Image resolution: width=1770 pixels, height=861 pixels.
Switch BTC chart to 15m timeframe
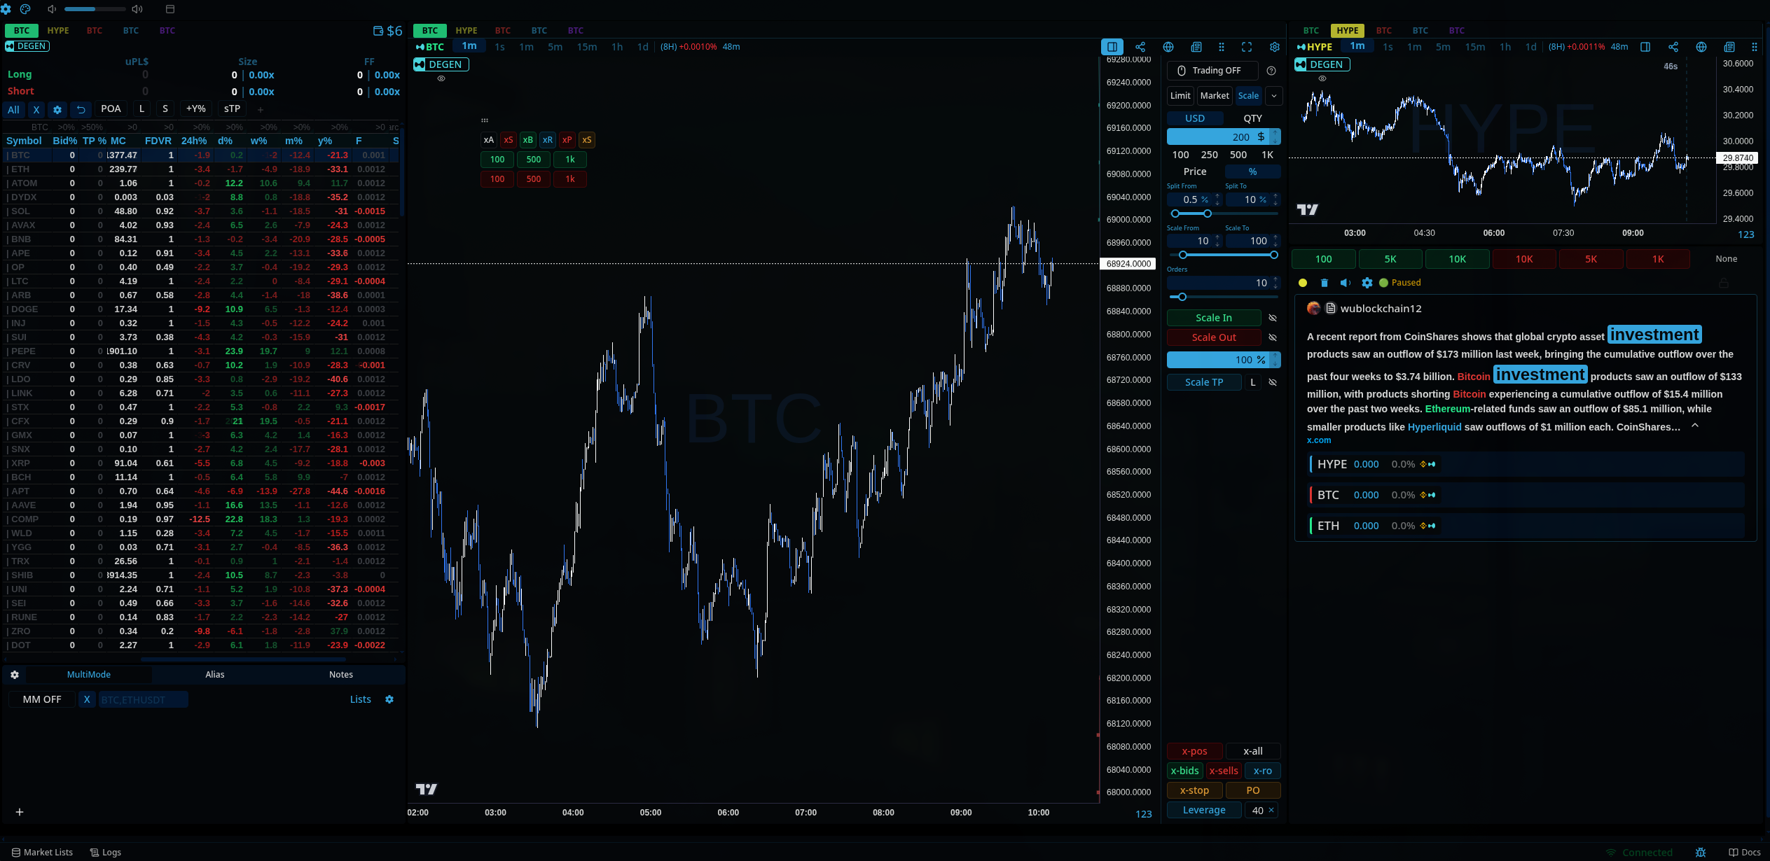point(587,47)
